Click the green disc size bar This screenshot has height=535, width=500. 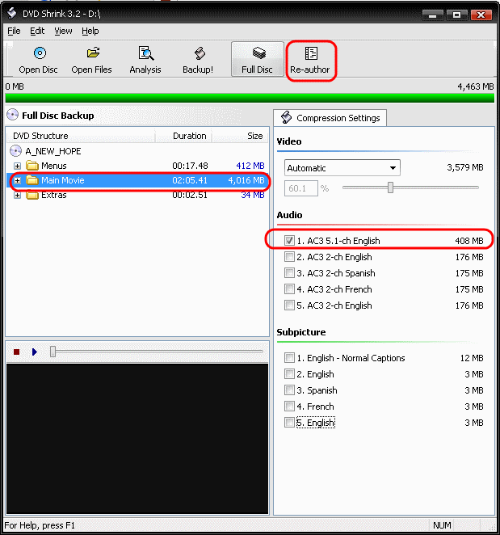(x=250, y=98)
